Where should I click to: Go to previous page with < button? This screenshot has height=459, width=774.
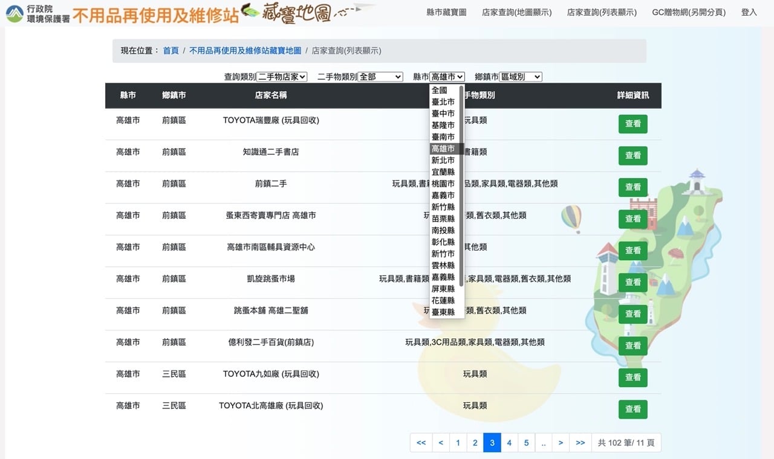tap(441, 443)
